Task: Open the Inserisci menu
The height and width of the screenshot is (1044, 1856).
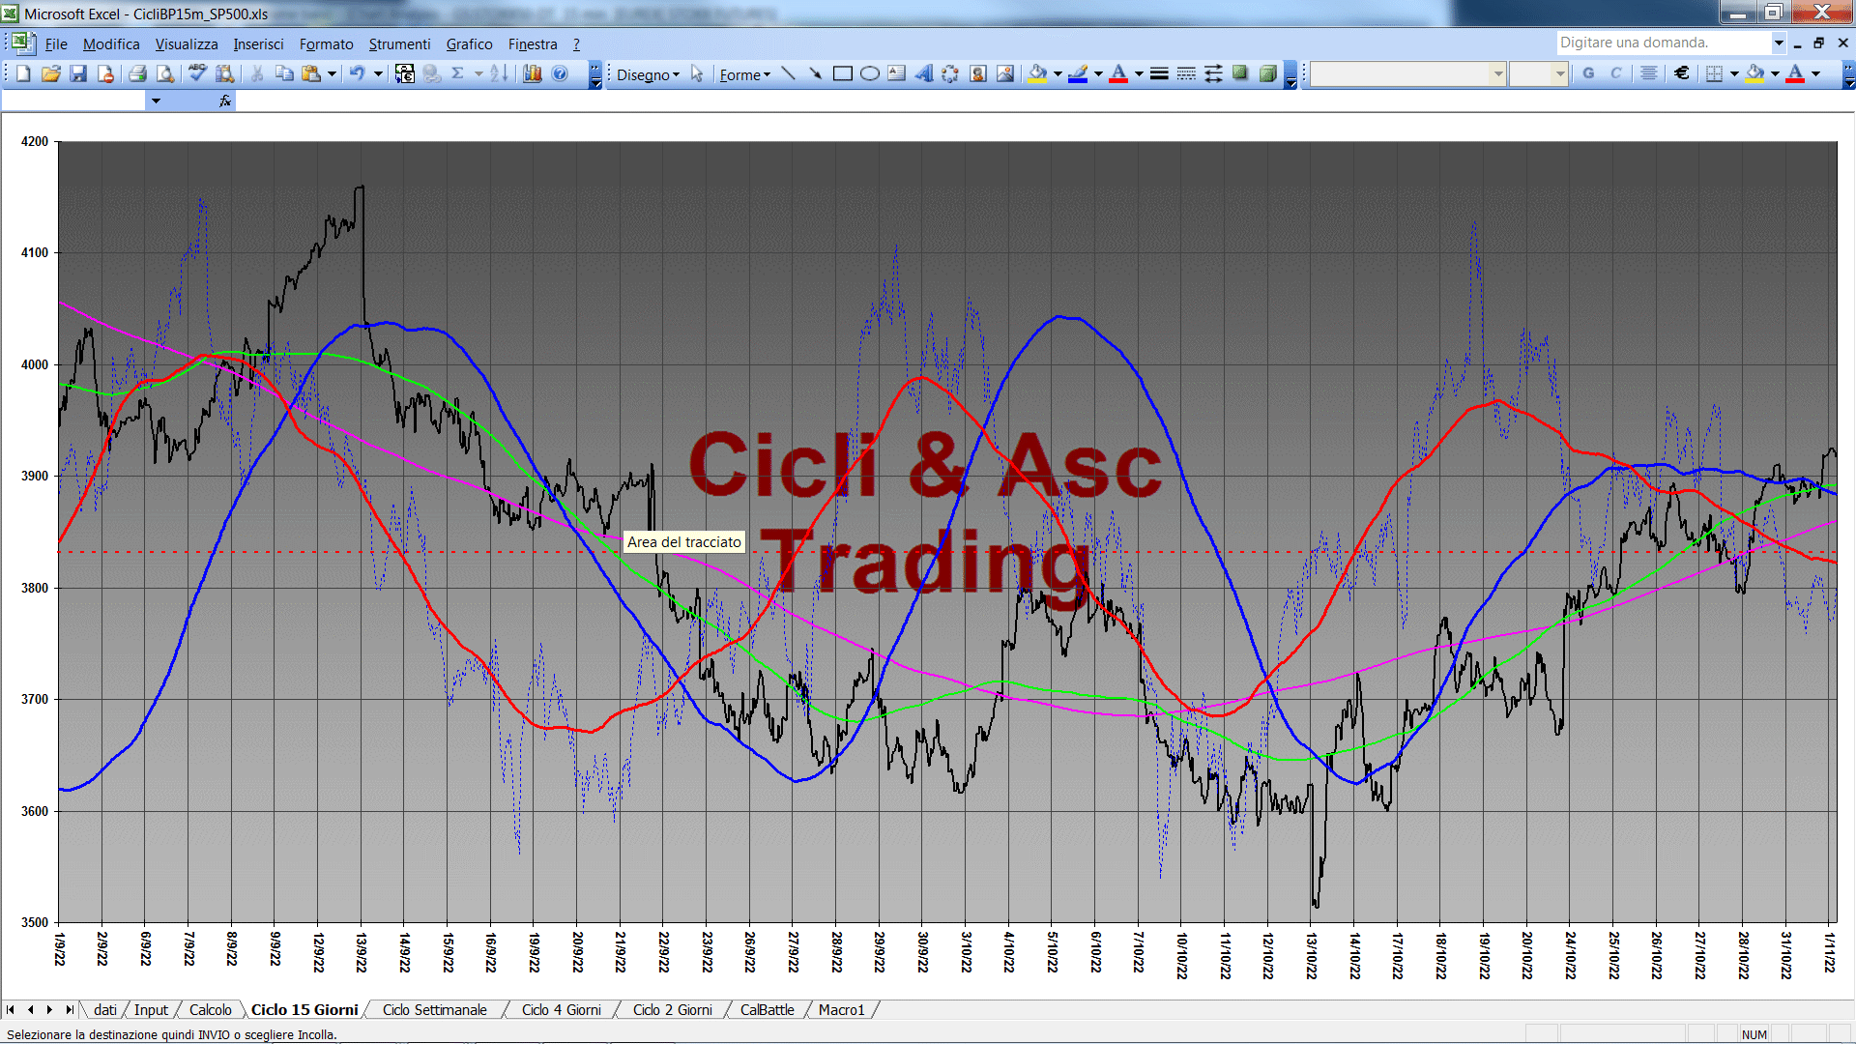Action: click(x=258, y=44)
